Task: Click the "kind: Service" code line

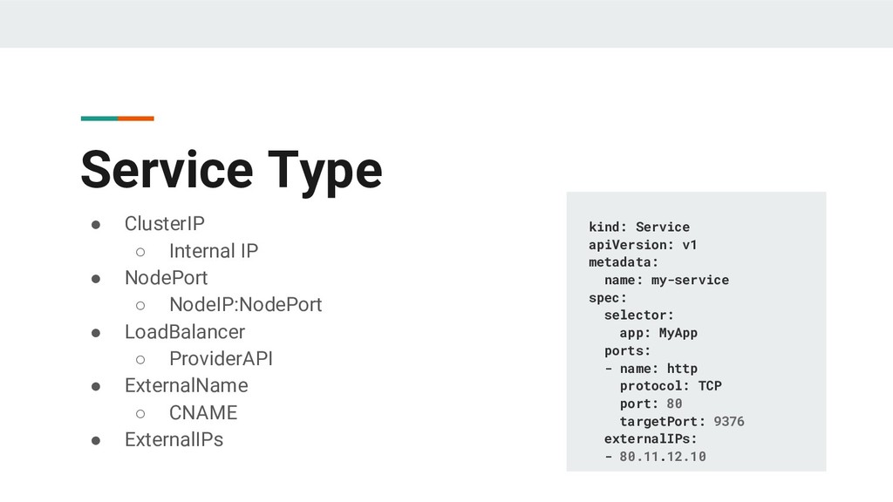Action: [638, 227]
